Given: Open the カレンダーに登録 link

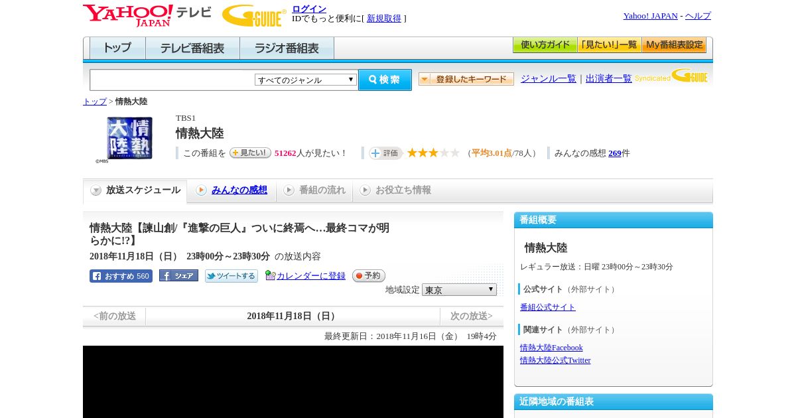Looking at the screenshot, I should coord(311,275).
